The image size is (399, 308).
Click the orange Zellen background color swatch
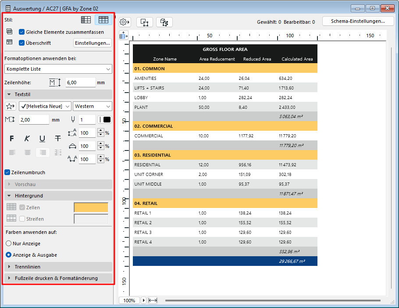91,208
